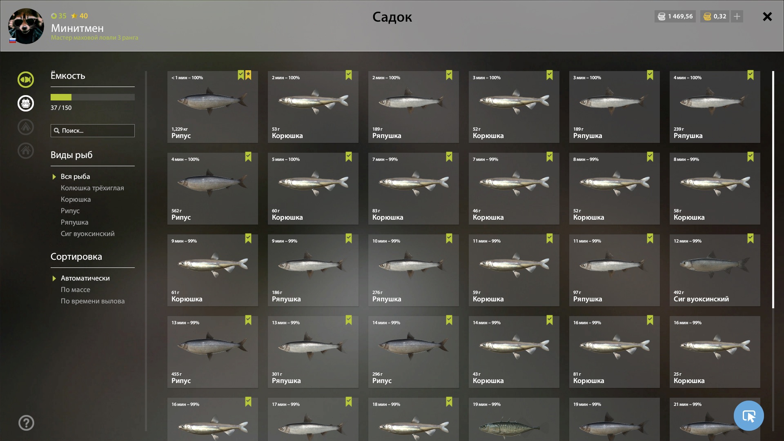The width and height of the screenshot is (784, 441).
Task: Select sorting По времени вылова
Action: 93,301
